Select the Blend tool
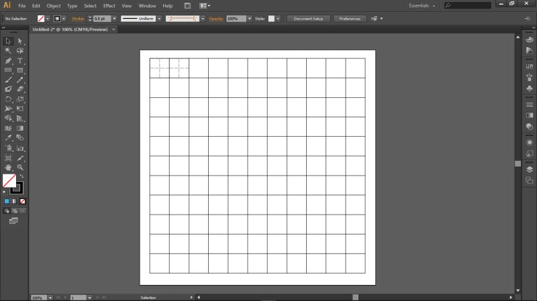 (x=20, y=138)
